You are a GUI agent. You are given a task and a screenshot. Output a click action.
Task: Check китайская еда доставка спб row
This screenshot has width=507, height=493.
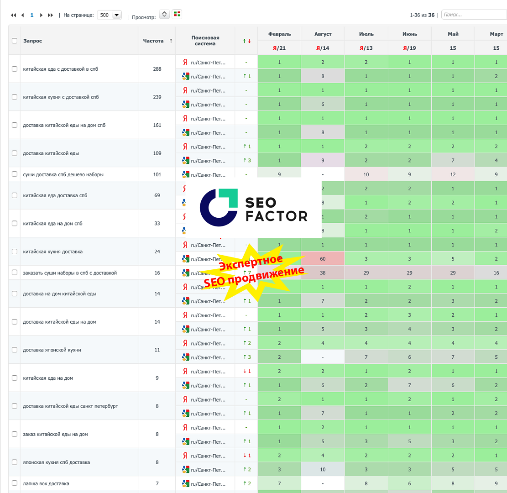pyautogui.click(x=15, y=195)
